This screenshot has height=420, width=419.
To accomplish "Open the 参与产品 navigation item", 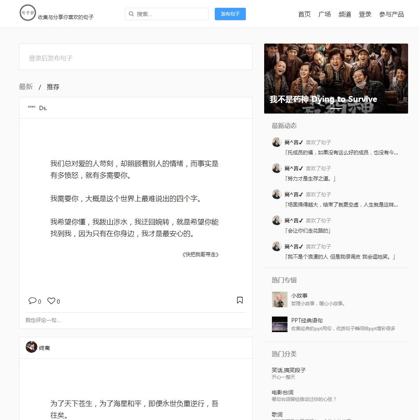I will pos(391,14).
